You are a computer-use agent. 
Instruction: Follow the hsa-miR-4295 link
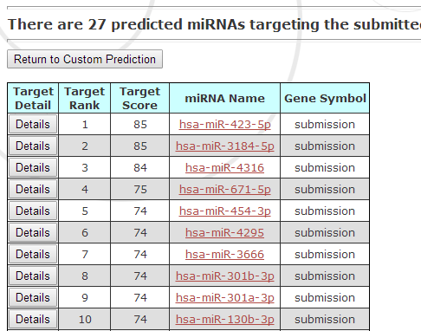click(x=224, y=233)
